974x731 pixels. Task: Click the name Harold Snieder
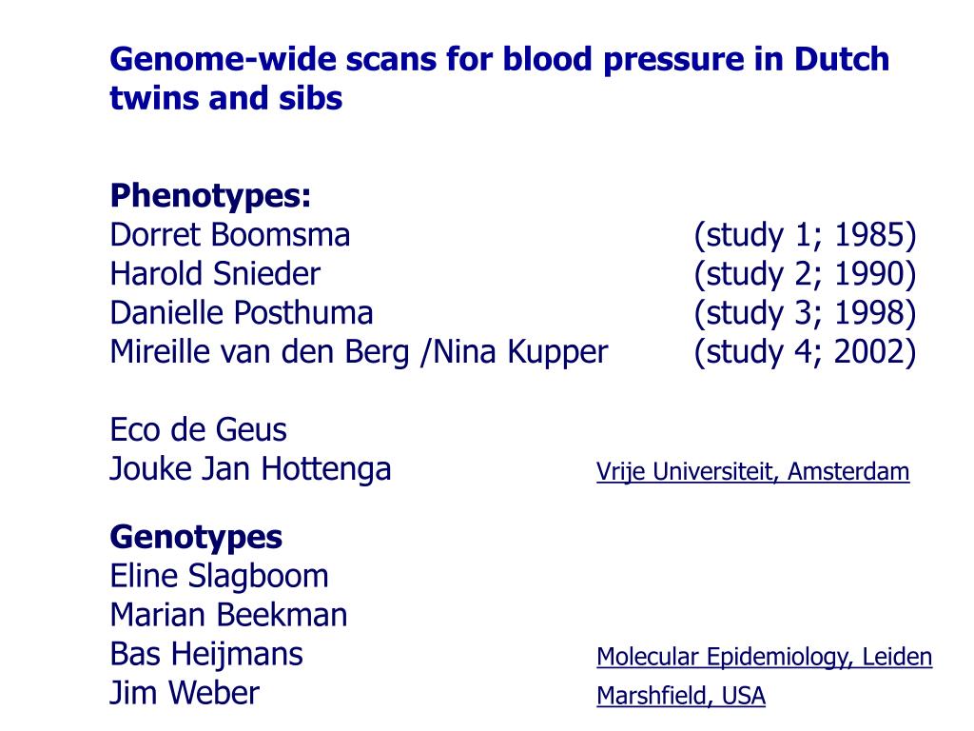point(215,274)
